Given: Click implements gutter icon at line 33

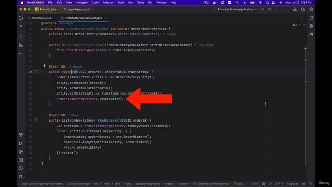Looking at the screenshot, I should point(35,120).
